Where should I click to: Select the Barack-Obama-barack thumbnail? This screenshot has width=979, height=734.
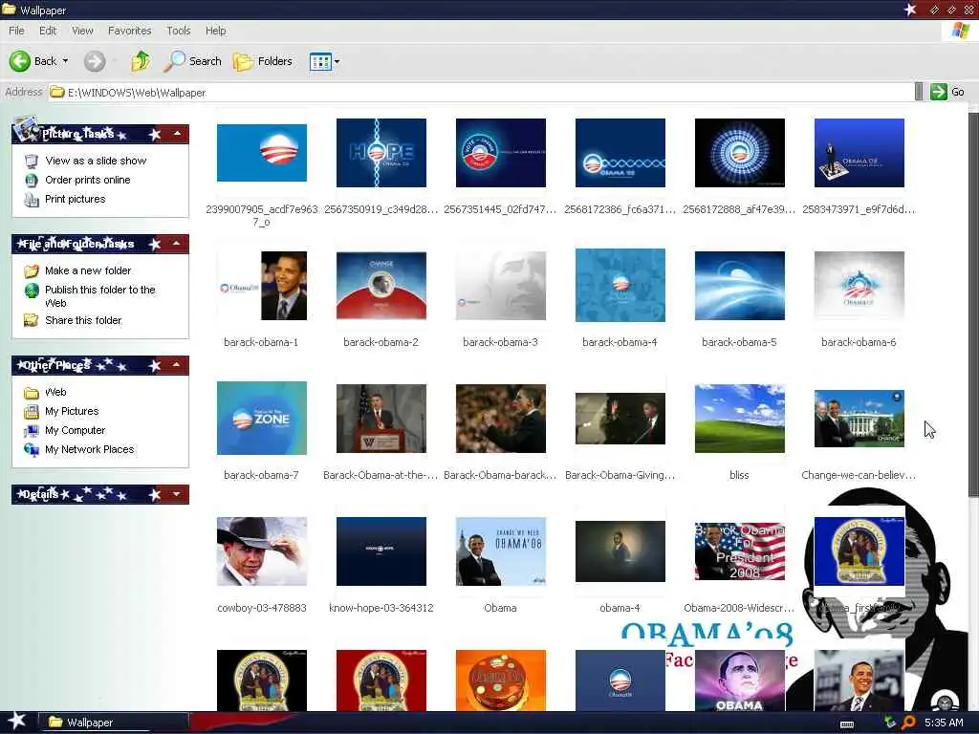[x=501, y=419]
